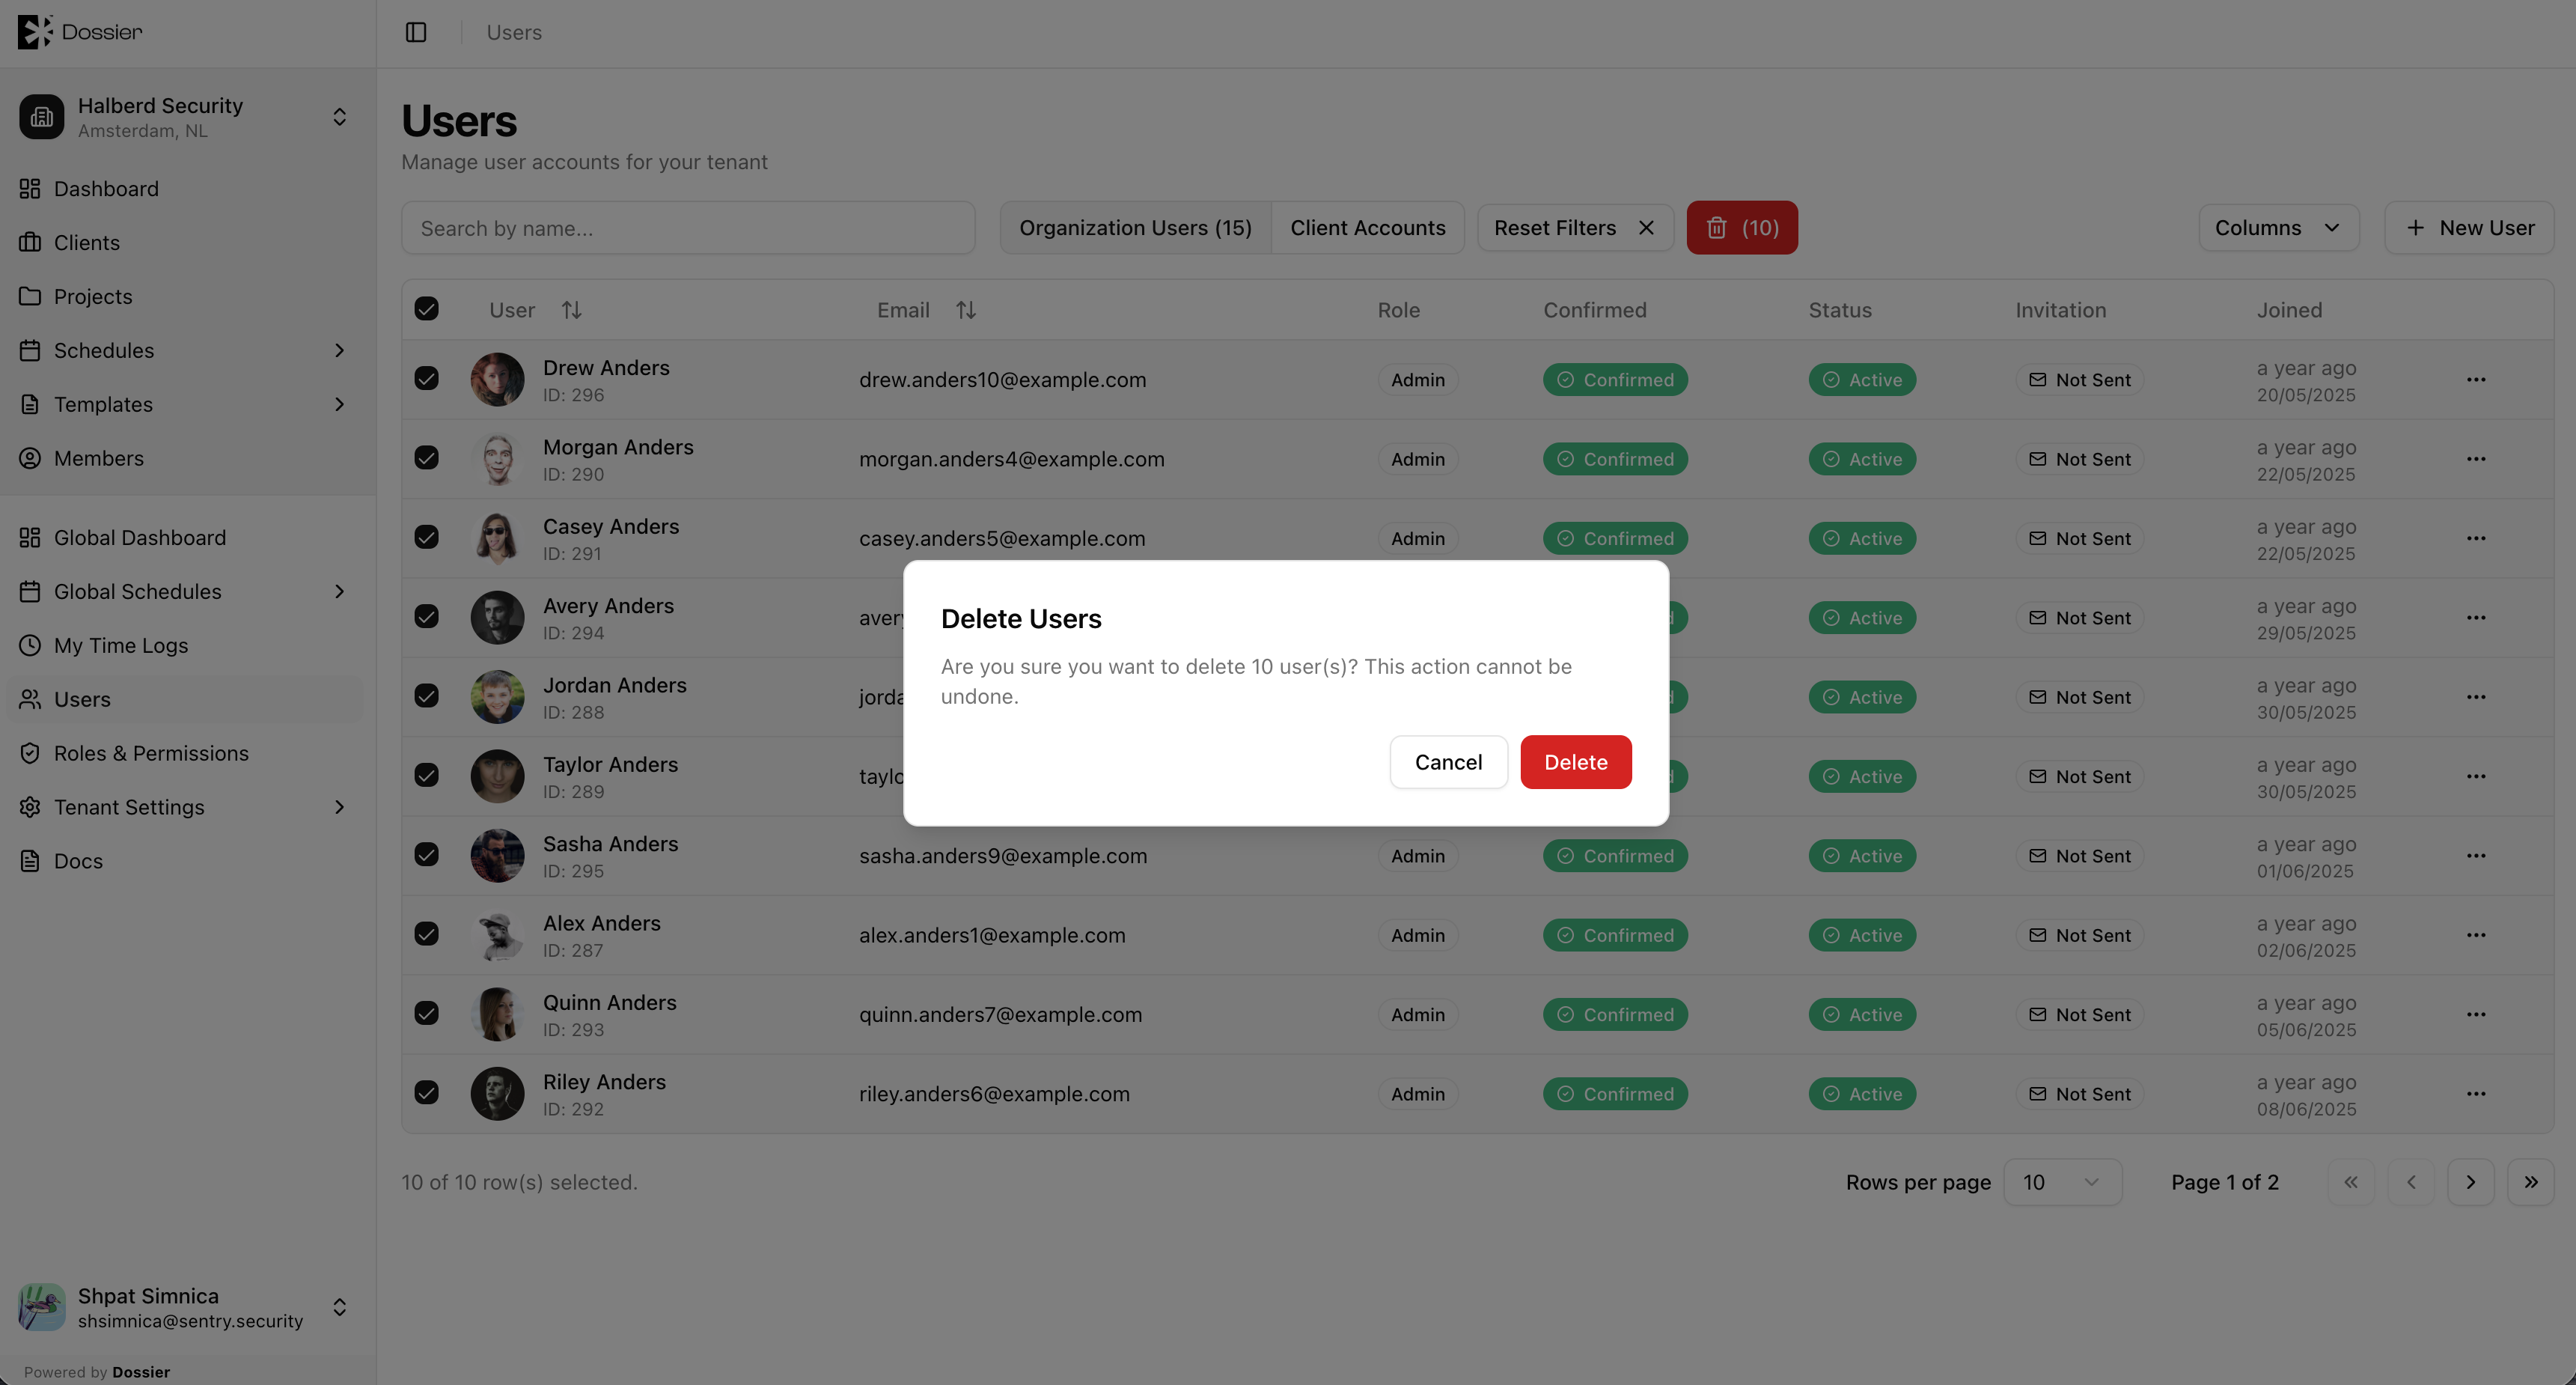Click the red trash bulk delete button
The image size is (2576, 1385).
[1741, 228]
